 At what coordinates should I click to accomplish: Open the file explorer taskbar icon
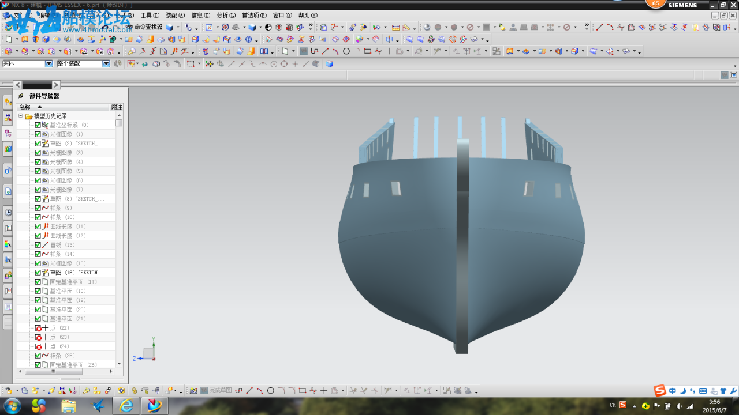tap(69, 406)
